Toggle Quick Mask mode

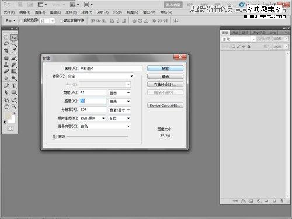(x=10, y=128)
